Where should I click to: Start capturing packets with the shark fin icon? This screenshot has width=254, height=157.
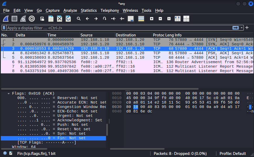(6, 19)
